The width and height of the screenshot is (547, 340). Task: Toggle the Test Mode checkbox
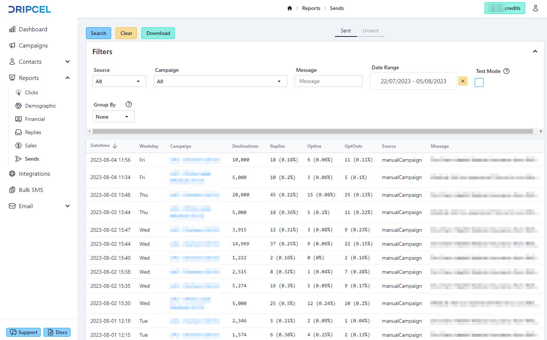[479, 83]
